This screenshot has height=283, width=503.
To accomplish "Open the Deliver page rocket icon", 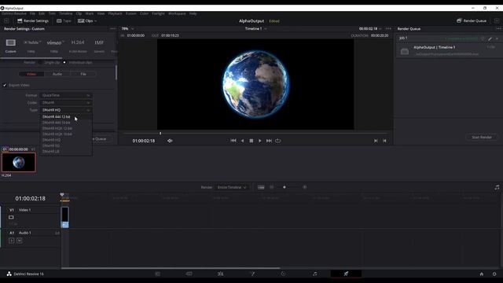I will (x=346, y=274).
